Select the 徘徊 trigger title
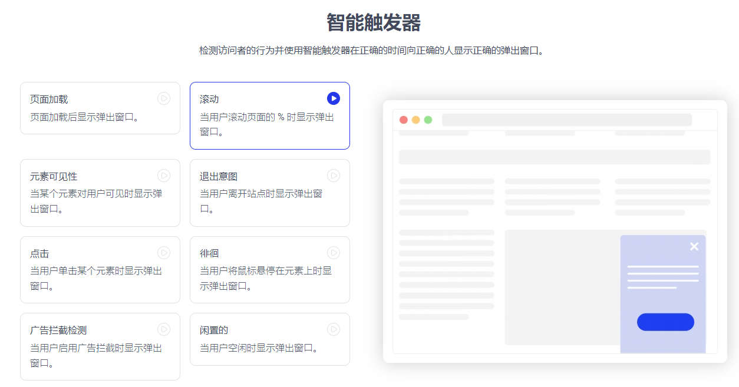This screenshot has width=739, height=387. click(209, 254)
